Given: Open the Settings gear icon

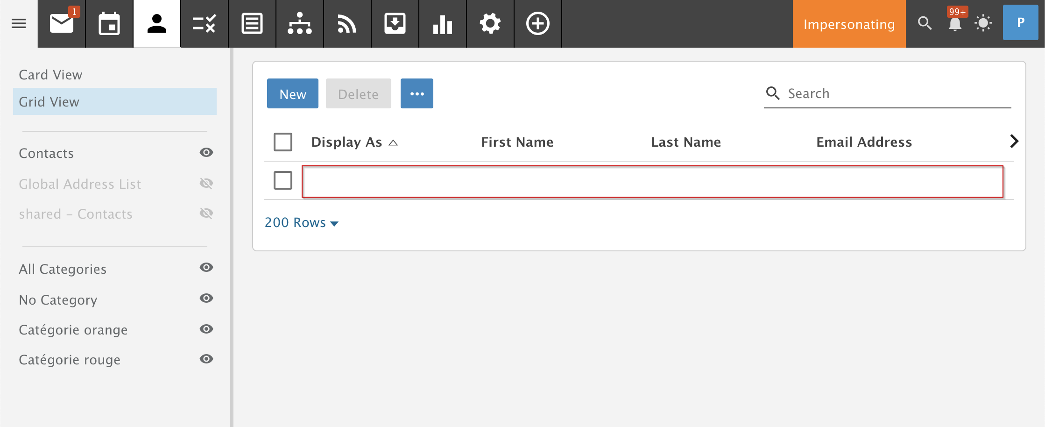Looking at the screenshot, I should [490, 23].
